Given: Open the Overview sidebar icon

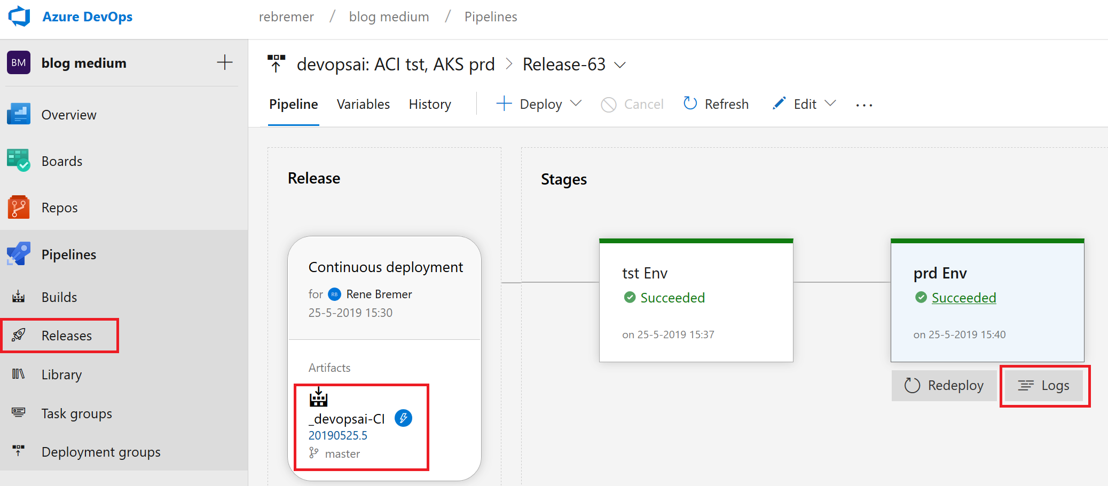Looking at the screenshot, I should pyautogui.click(x=19, y=114).
